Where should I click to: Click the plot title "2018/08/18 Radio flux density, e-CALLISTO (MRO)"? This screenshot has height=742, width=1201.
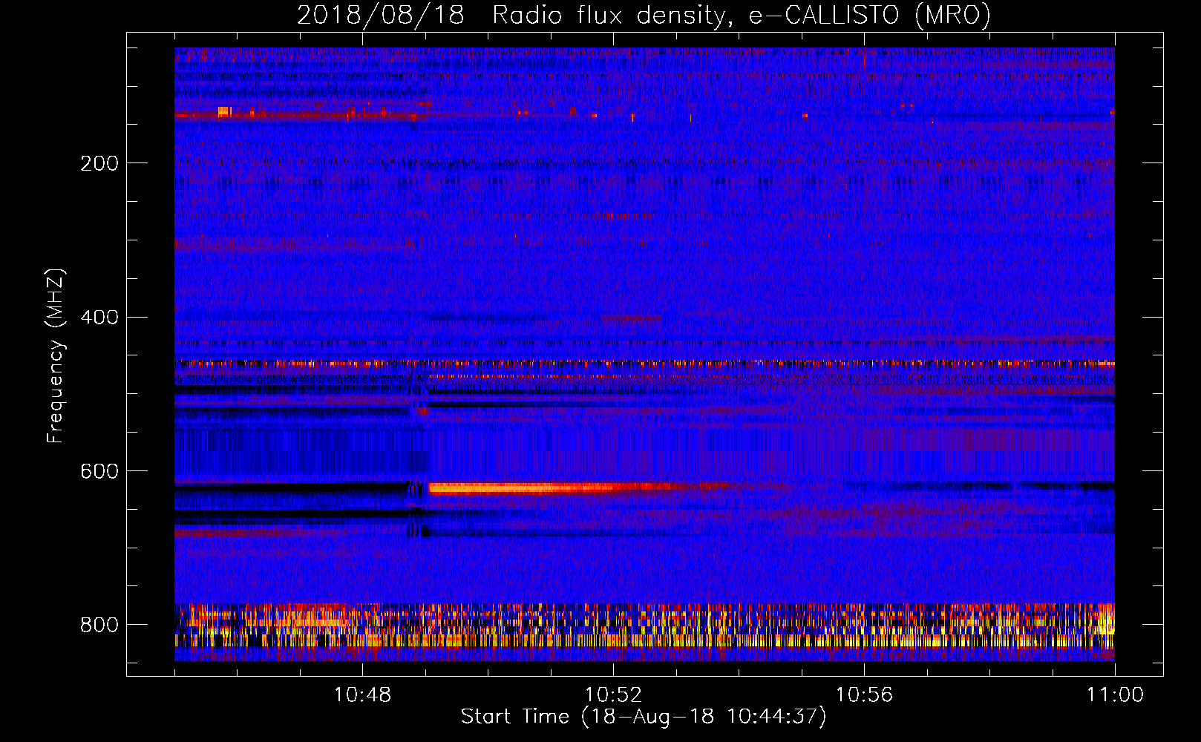tap(644, 15)
